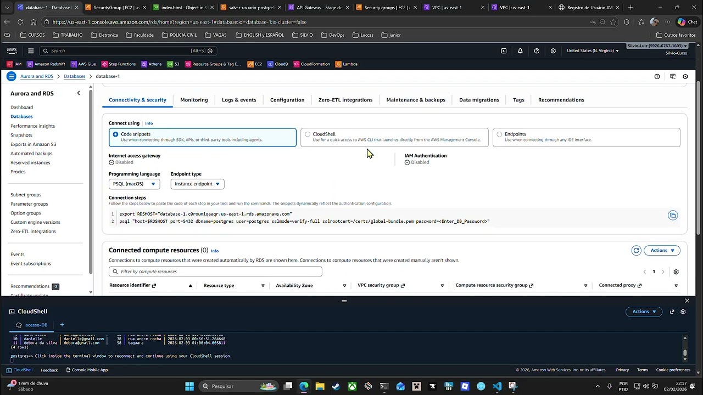Open CloudShell from the top navigation bar
Image resolution: width=703 pixels, height=395 pixels.
point(504,50)
